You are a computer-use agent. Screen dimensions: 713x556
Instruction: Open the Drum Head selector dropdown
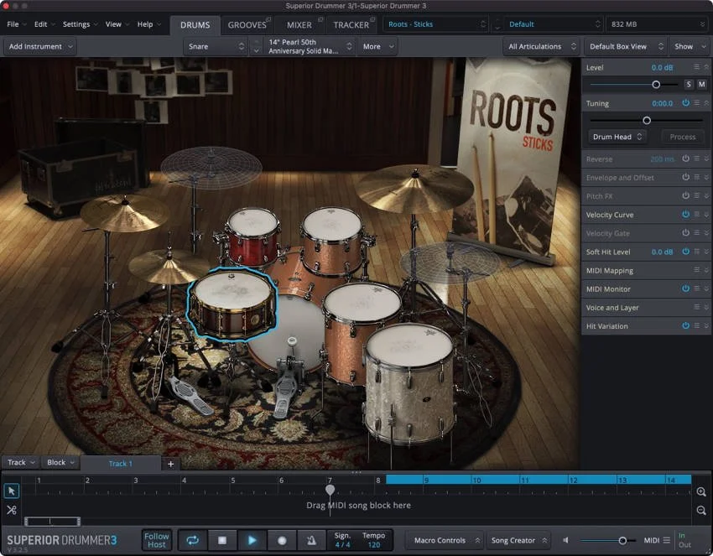click(x=617, y=136)
